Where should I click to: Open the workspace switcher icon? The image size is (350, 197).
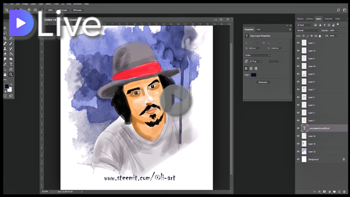pos(345,10)
